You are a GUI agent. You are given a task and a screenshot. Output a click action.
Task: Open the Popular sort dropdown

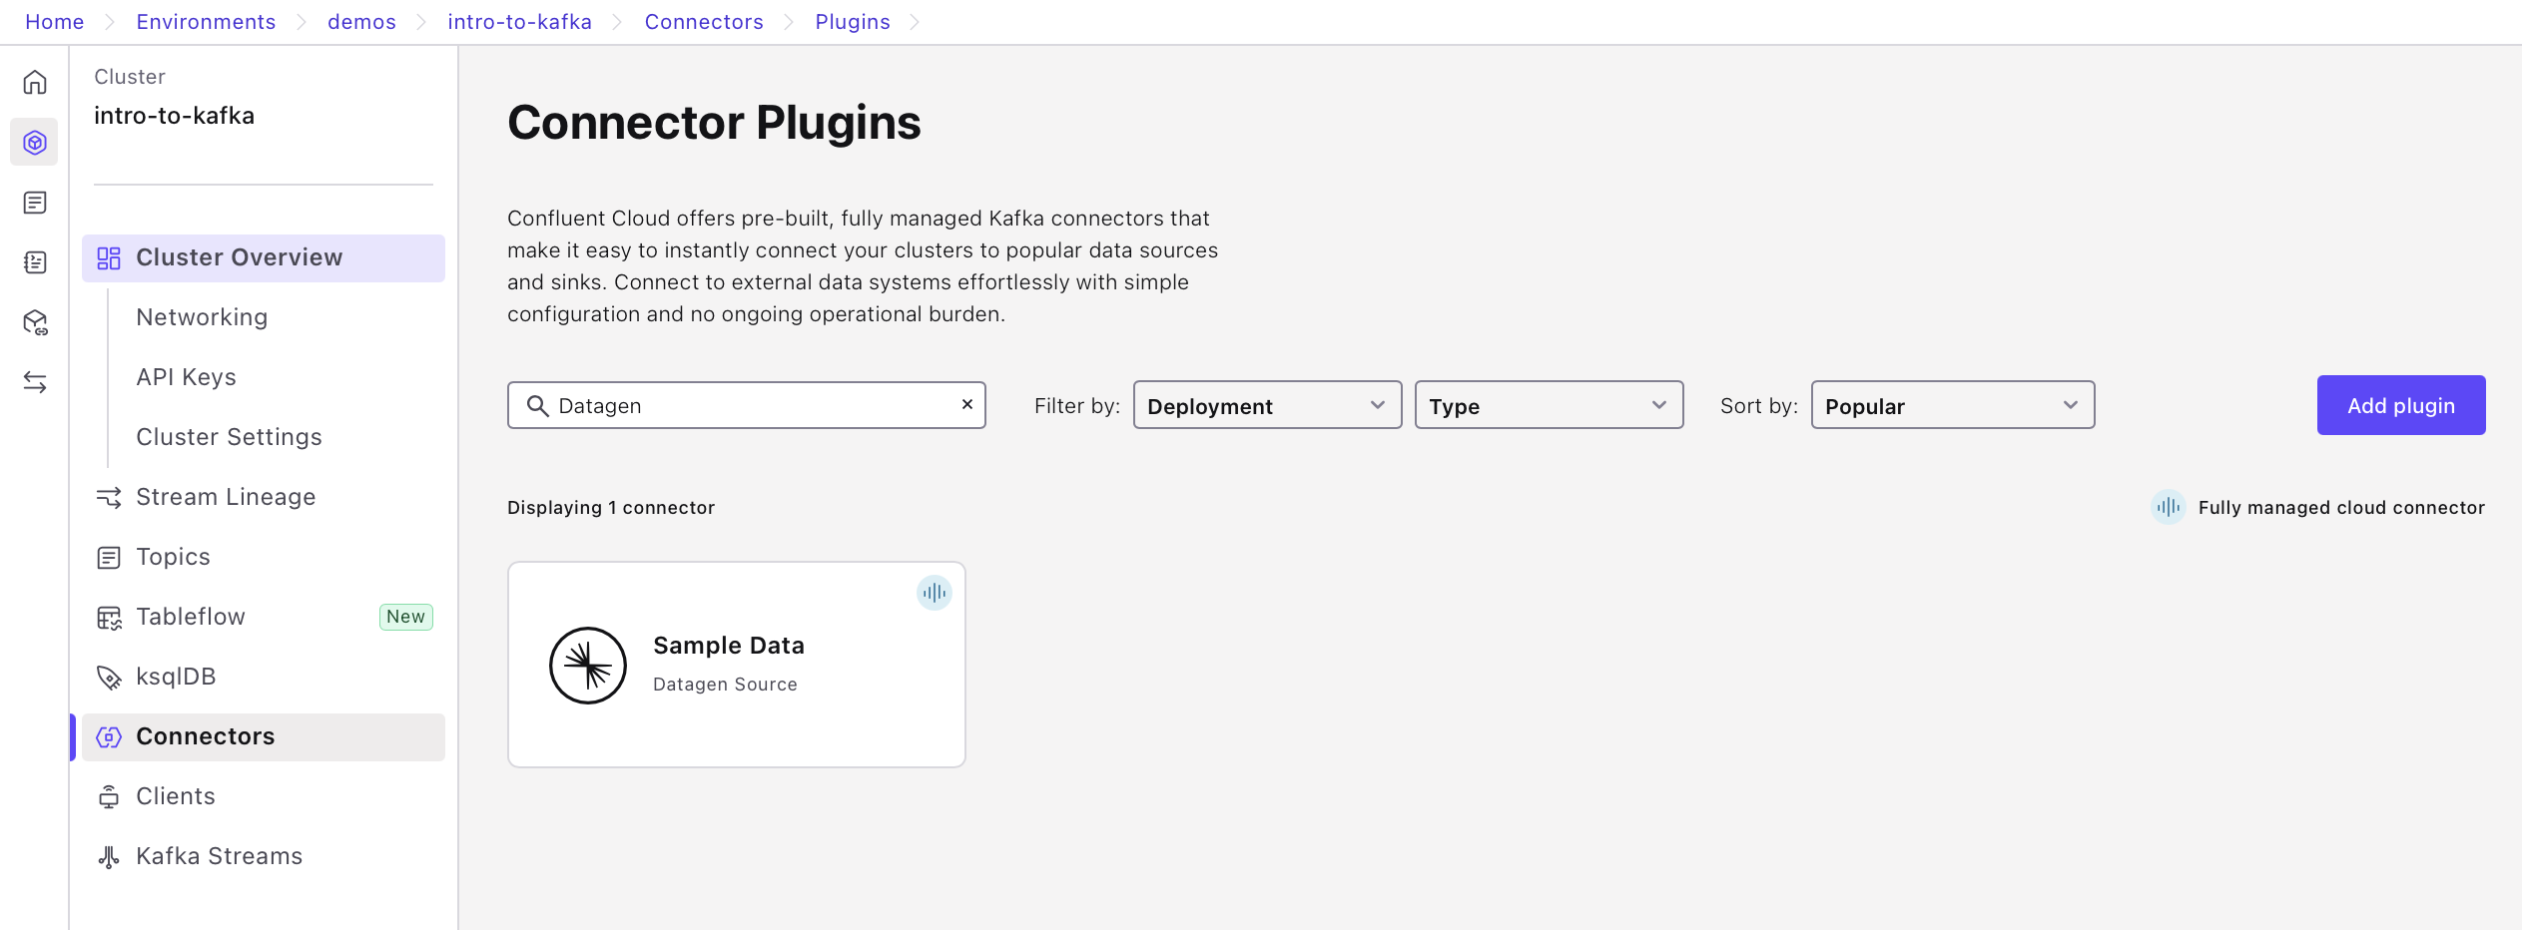(1953, 405)
